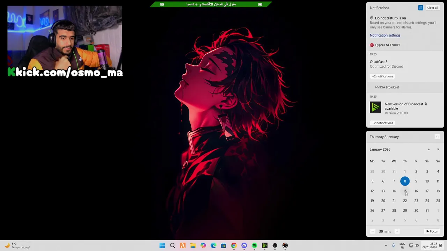Click January 2026 month header

tap(380, 149)
